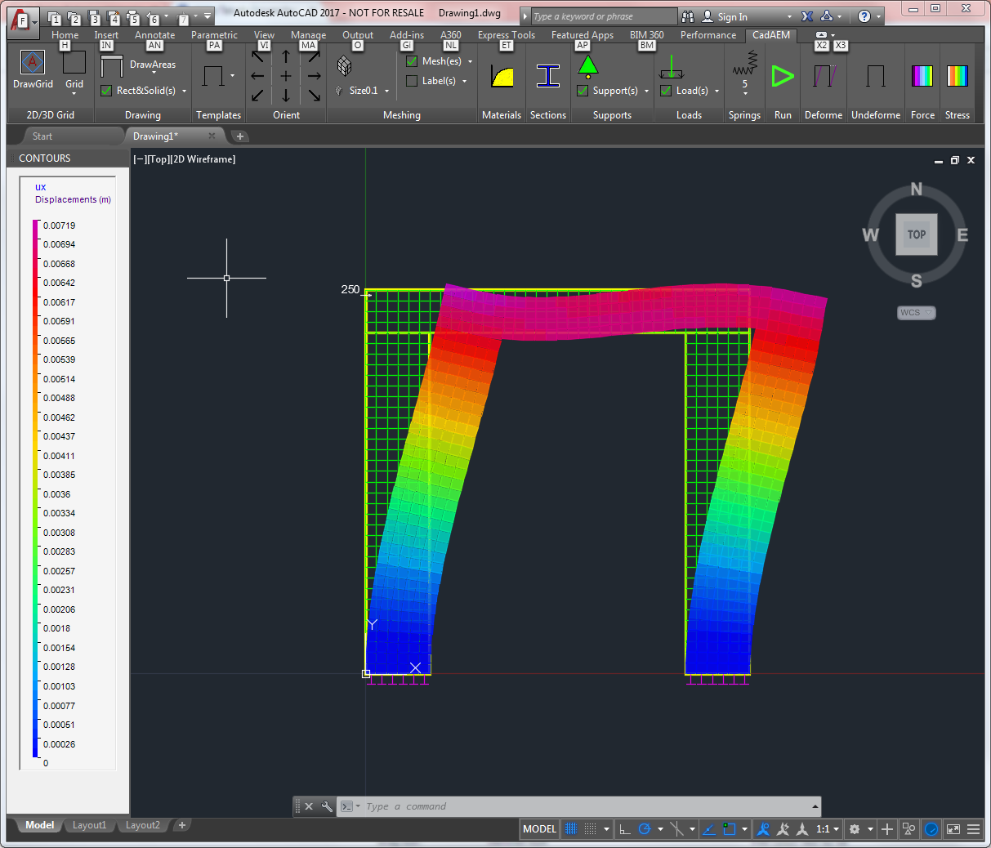Switch to the Layout1 tab
The height and width of the screenshot is (848, 991).
[x=89, y=825]
